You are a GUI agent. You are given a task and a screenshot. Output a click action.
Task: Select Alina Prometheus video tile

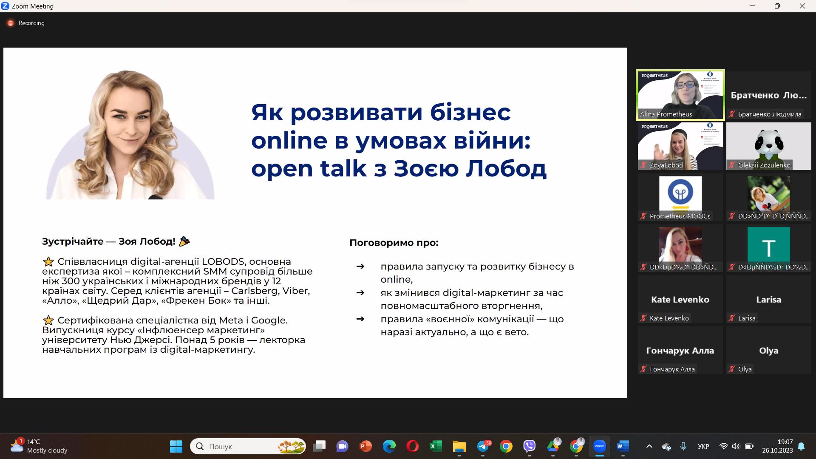[x=680, y=95]
